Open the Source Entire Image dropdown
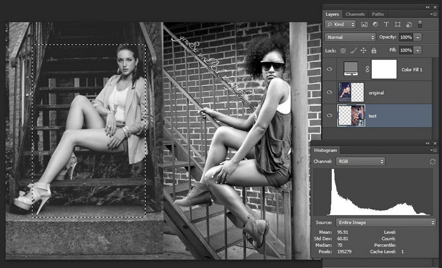The width and height of the screenshot is (442, 268). click(x=385, y=223)
